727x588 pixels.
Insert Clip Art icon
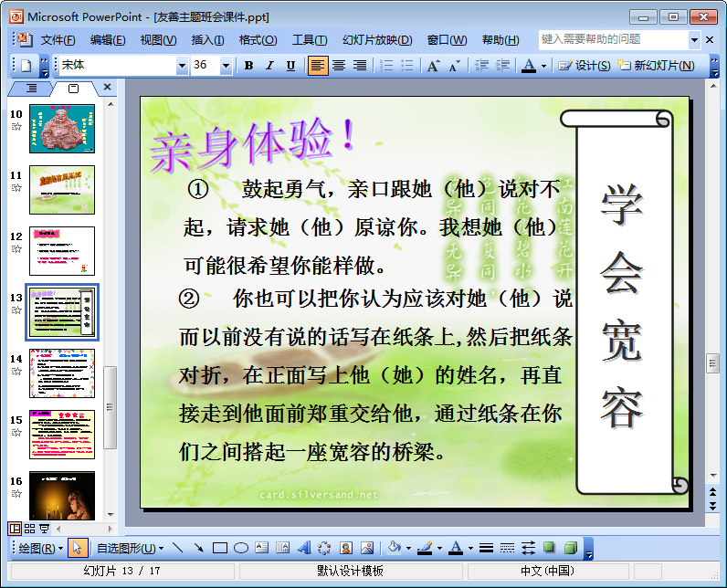coord(346,548)
